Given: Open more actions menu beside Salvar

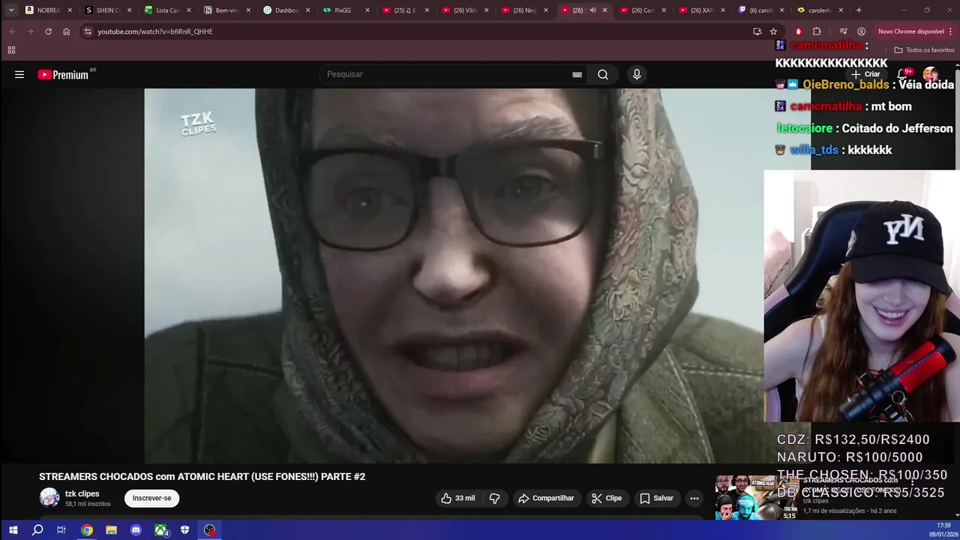Looking at the screenshot, I should point(694,498).
